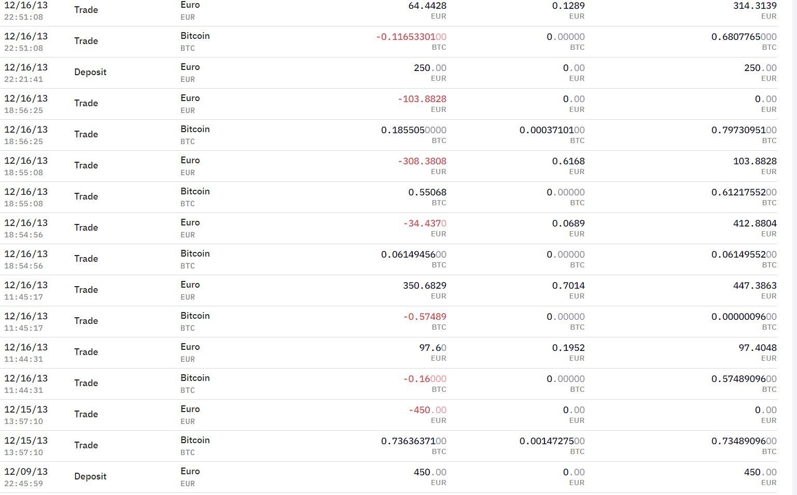Click the Deposit label at 22:21:41

tap(90, 72)
